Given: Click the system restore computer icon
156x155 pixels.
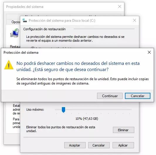Looking at the screenshot, I should [x=15, y=33].
